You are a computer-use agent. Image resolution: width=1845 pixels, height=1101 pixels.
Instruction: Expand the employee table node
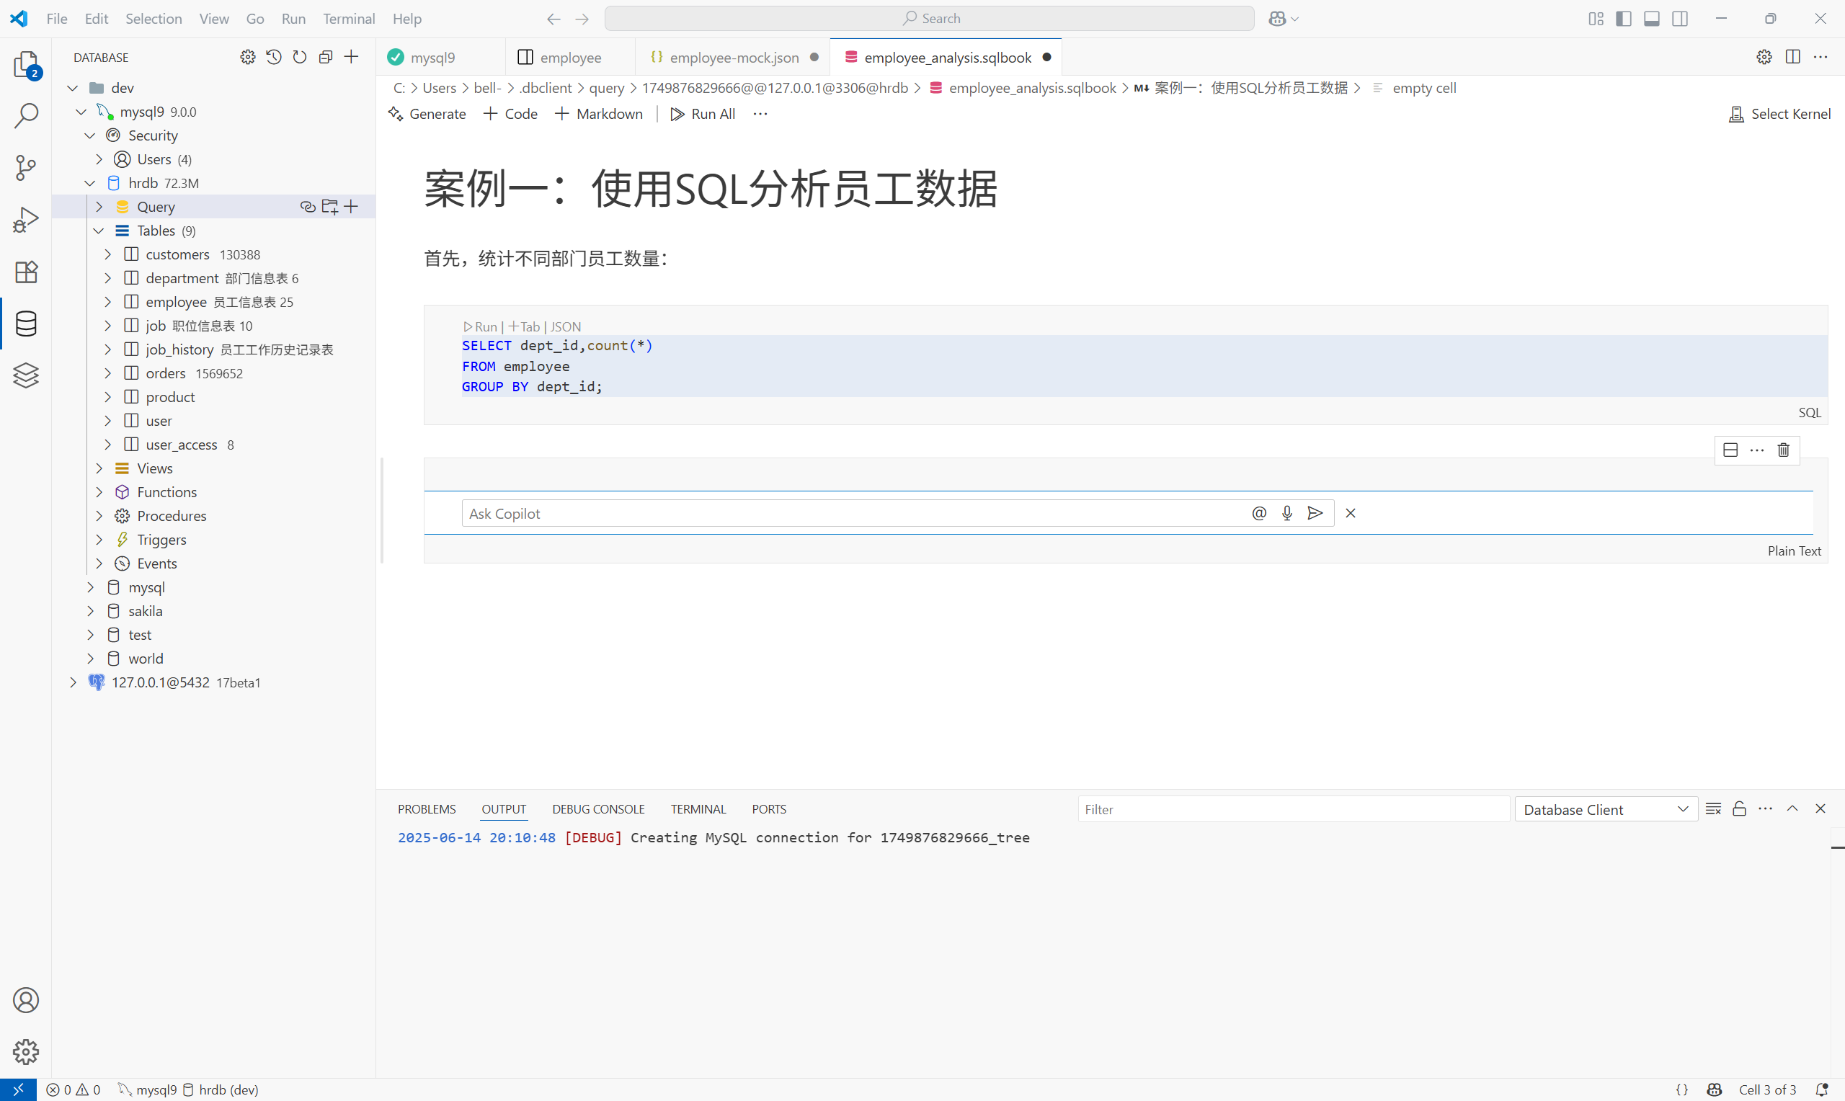click(x=108, y=302)
